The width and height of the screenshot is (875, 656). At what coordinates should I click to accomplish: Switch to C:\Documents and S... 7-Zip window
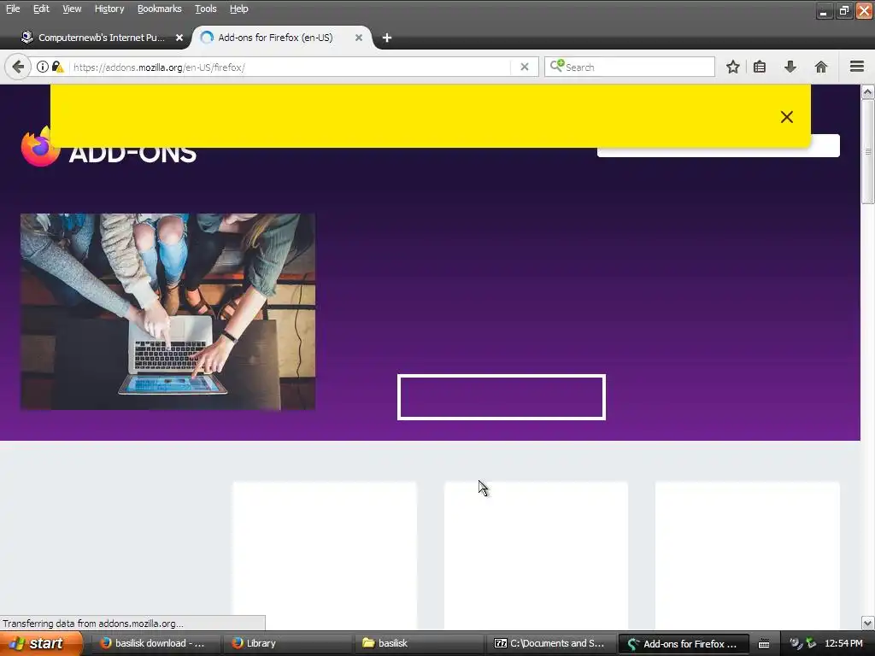[549, 643]
